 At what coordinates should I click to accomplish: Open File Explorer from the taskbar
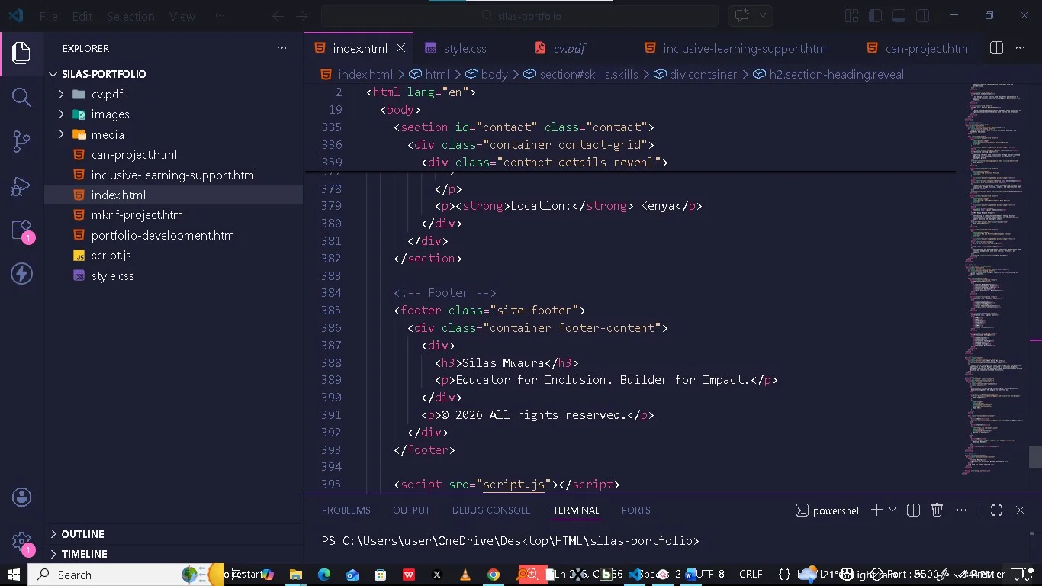pos(296,575)
